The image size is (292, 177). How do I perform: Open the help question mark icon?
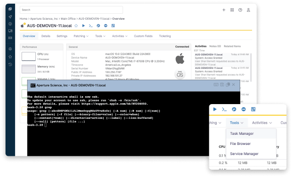(240, 10)
